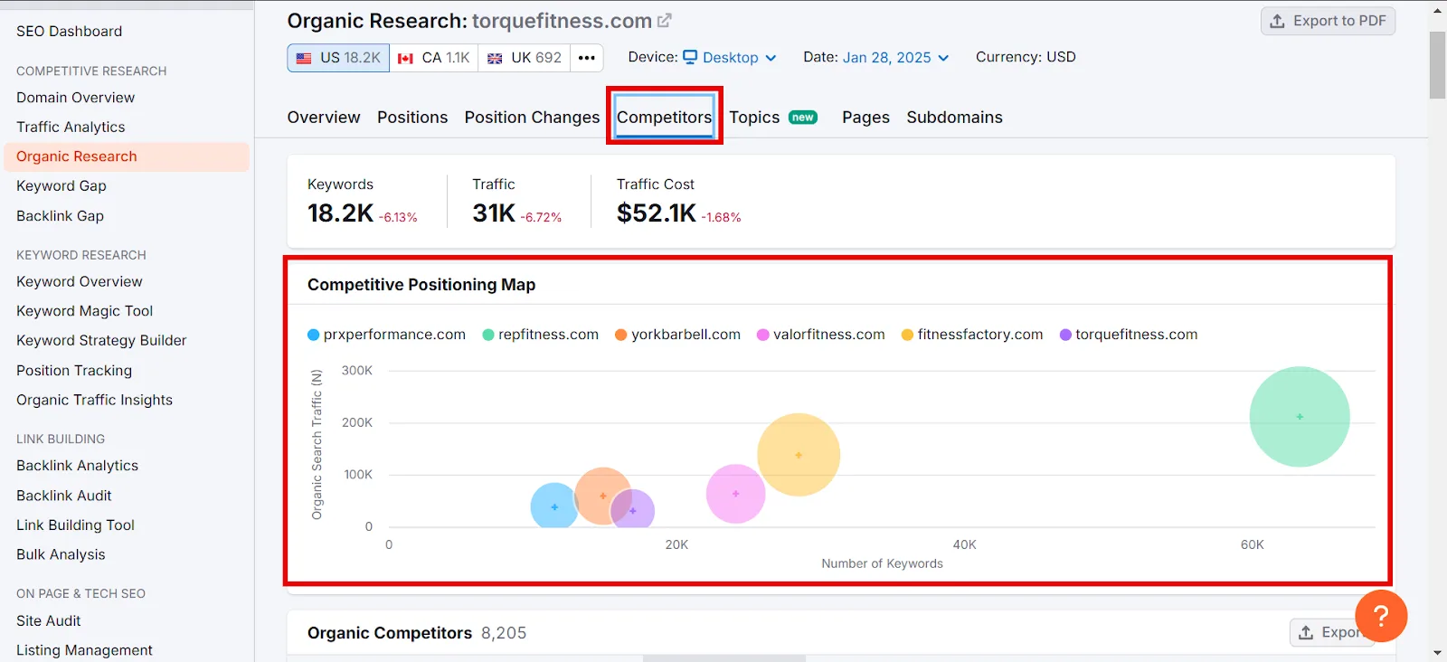
Task: Open Bulk Analysis in sidebar
Action: point(61,555)
